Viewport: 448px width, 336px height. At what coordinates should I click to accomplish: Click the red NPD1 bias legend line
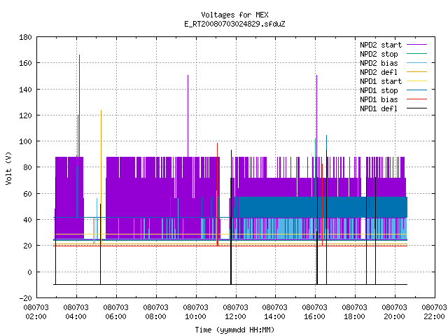point(416,99)
